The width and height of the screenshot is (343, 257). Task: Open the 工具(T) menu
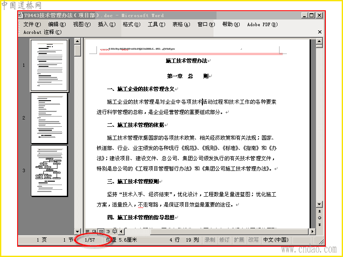point(156,24)
